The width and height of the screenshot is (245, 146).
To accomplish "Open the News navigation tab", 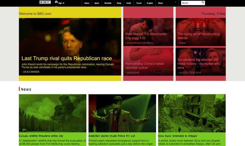I will [x=87, y=3].
